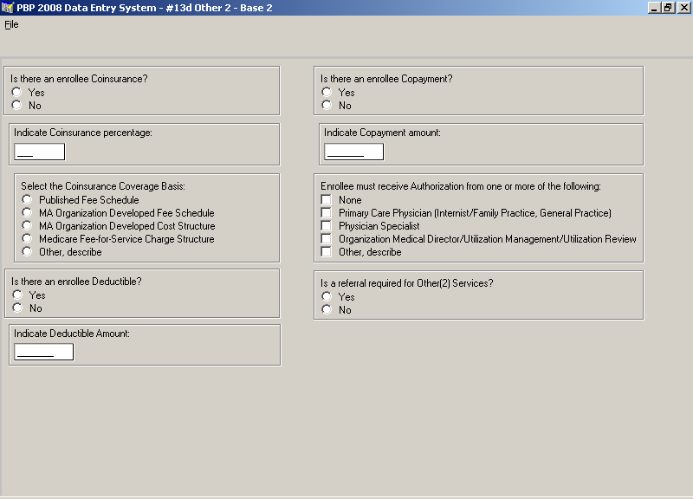Click the Copayment amount input field
Screen dimensions: 693x499
353,152
